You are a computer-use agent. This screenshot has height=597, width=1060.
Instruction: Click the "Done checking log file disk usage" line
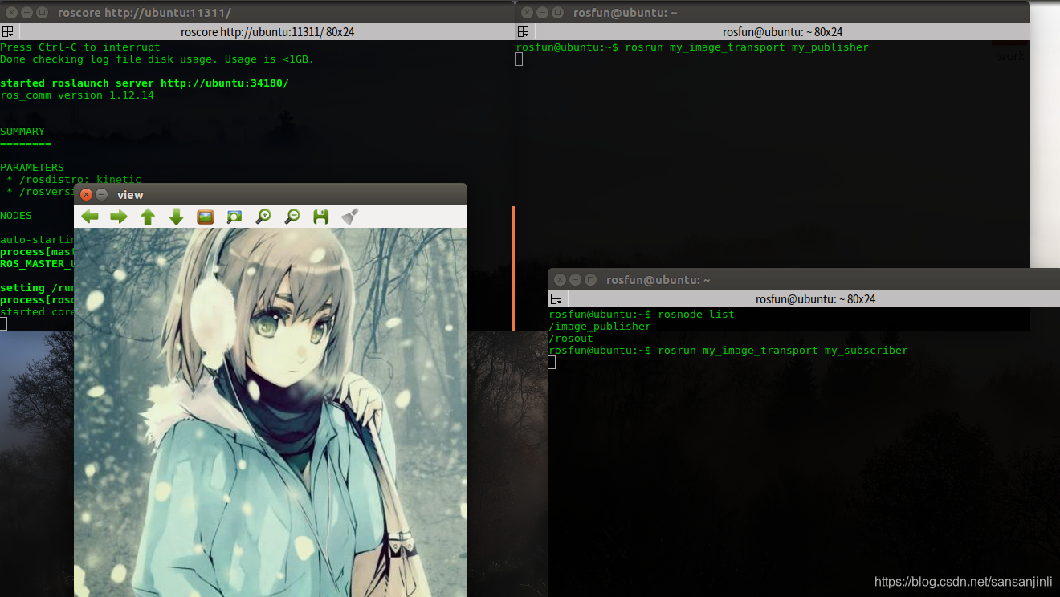157,59
